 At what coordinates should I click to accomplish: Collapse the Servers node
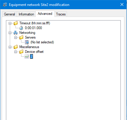tap(15, 37)
